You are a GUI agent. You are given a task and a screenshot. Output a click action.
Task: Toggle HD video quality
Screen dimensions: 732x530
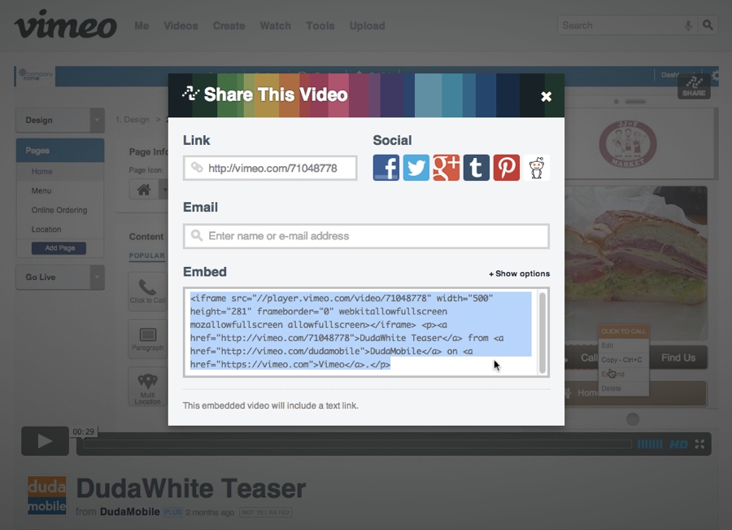click(679, 444)
